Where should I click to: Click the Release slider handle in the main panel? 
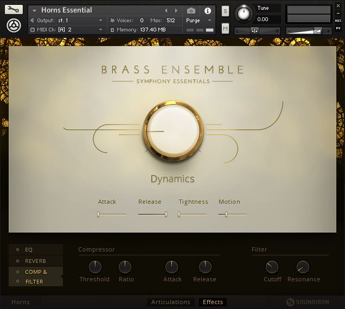click(x=166, y=214)
